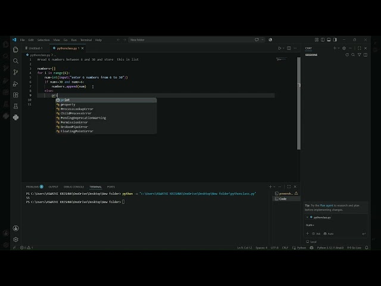Add a new terminal with plus icon
Screen dimensions: 381x286
tap(270, 186)
